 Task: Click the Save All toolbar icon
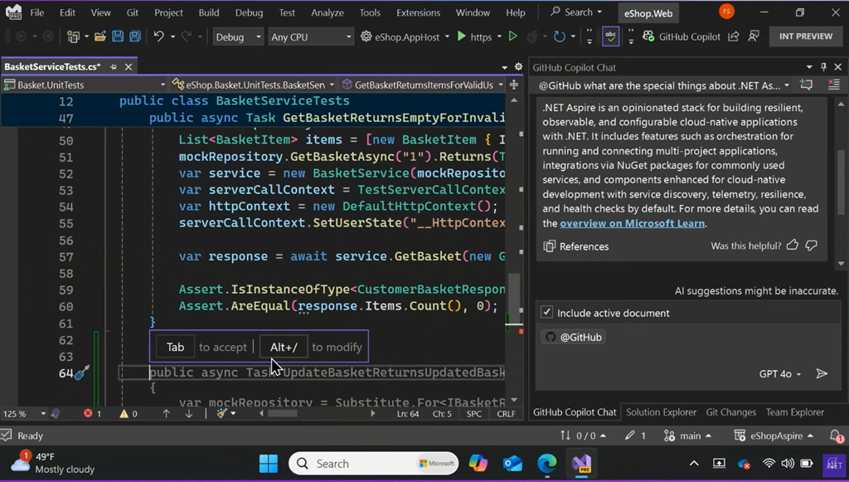134,37
